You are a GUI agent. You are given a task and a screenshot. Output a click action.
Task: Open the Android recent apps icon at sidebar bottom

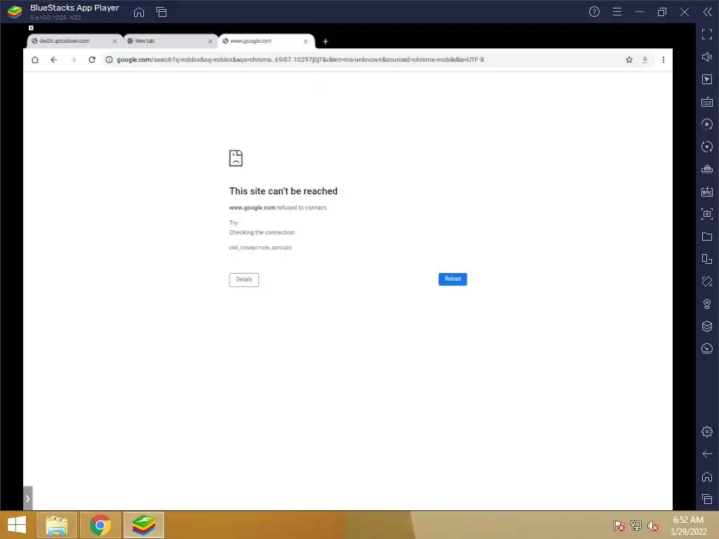coord(707,499)
